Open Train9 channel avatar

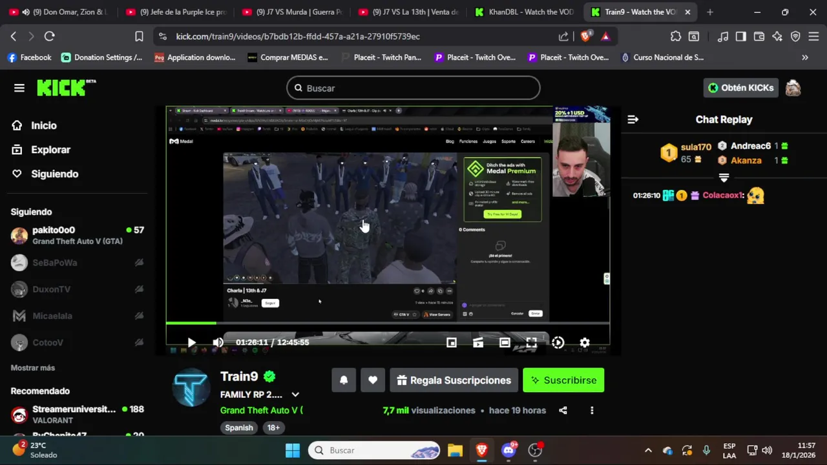click(191, 388)
